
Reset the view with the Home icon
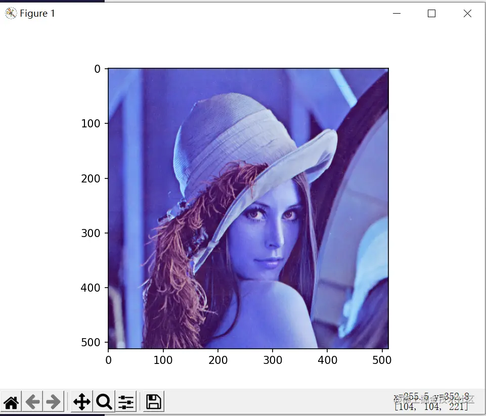click(x=11, y=401)
